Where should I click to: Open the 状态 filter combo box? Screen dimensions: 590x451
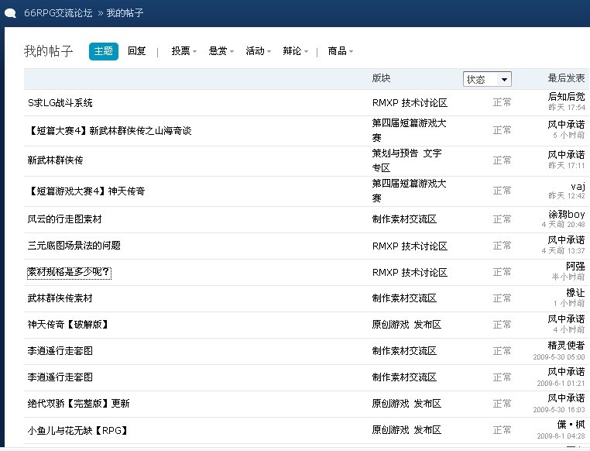pyautogui.click(x=487, y=79)
